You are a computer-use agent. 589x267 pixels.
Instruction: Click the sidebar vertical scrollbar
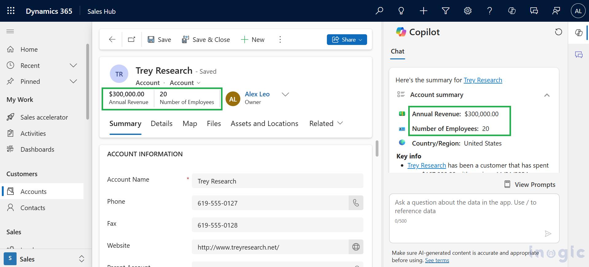(x=87, y=81)
